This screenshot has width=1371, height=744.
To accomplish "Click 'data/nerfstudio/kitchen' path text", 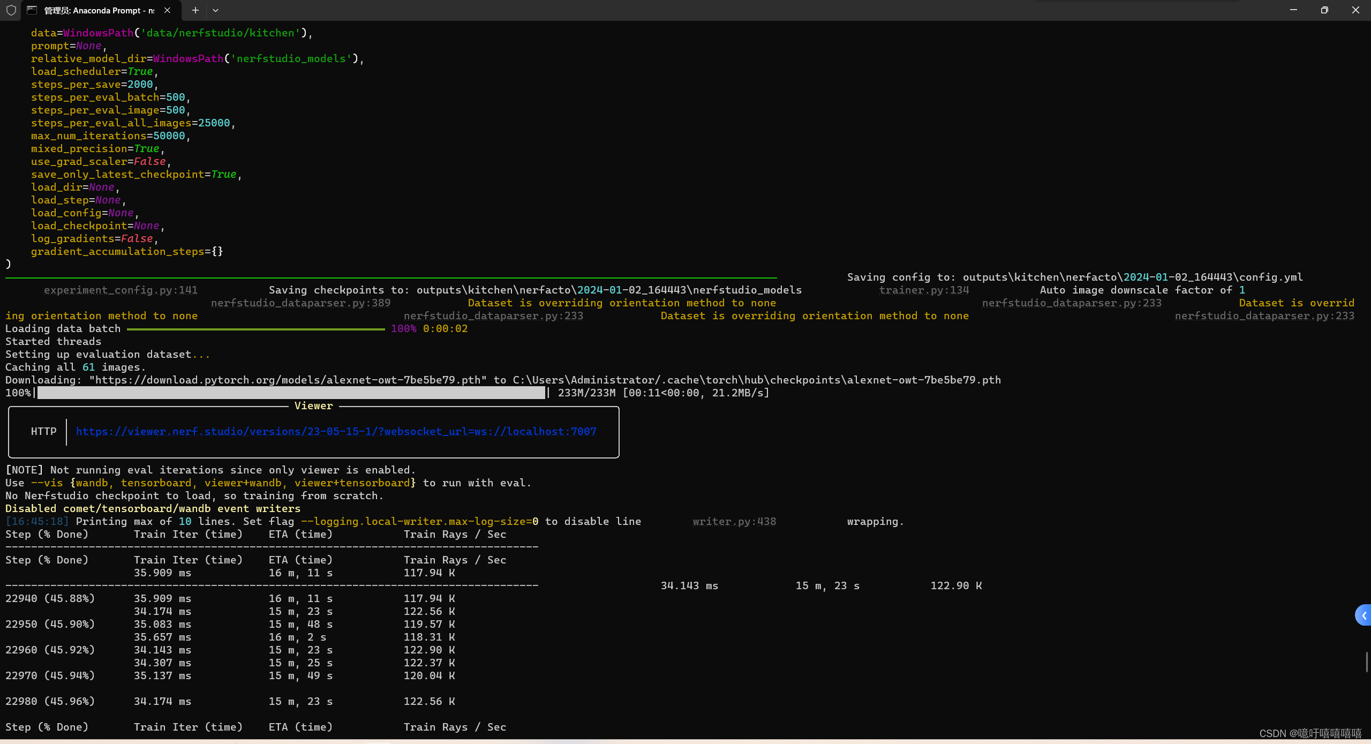I will pyautogui.click(x=221, y=33).
